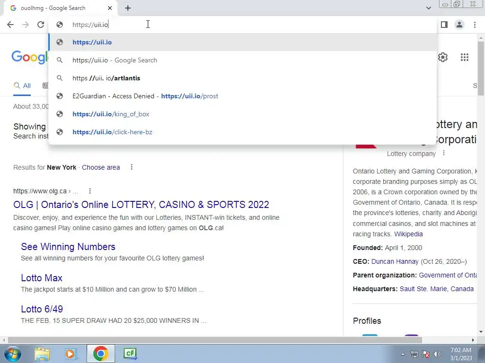Viewport: 485px width, 363px height.
Task: Click the 'Choose area' link
Action: pyautogui.click(x=101, y=167)
